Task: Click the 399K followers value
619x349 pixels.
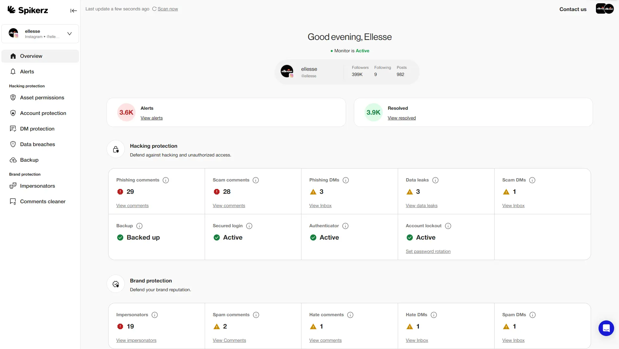Action: pos(357,74)
